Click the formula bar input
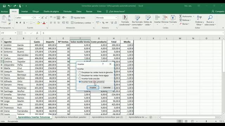Image resolution: width=225 pixels, height=126 pixels. pos(132,33)
